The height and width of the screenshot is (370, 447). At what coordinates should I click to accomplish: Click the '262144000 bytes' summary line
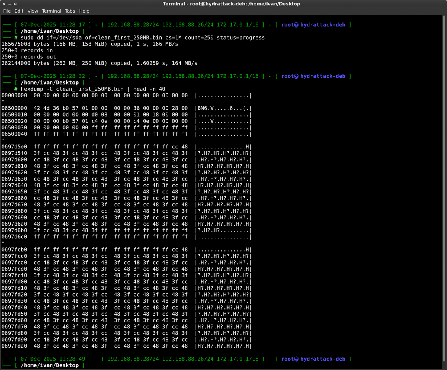(99, 63)
